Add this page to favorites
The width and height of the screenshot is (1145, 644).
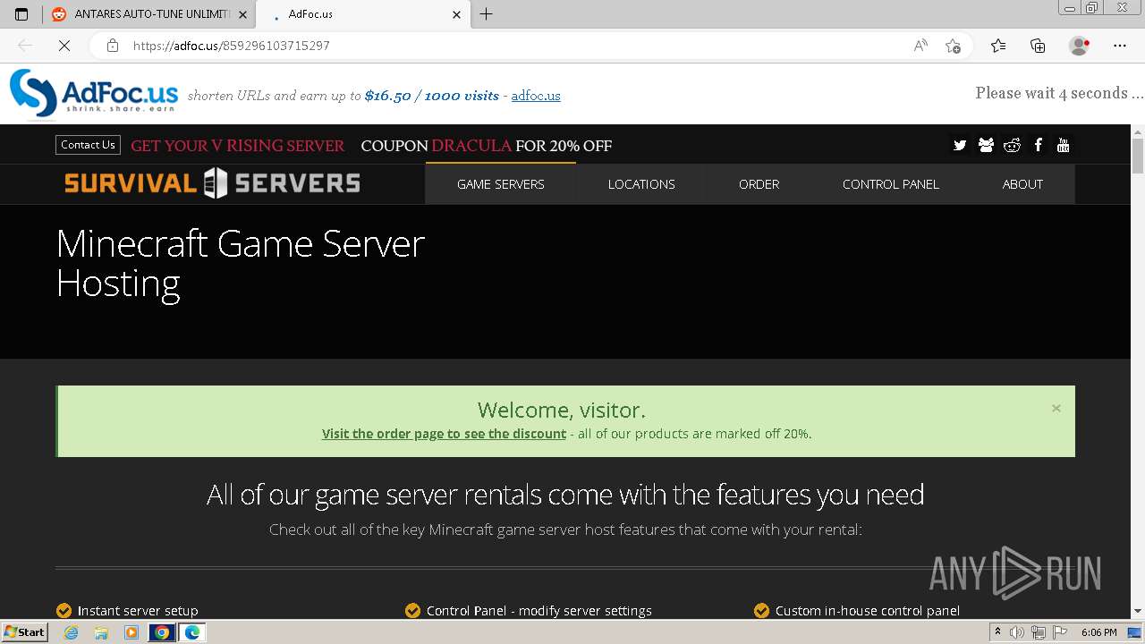pyautogui.click(x=954, y=46)
